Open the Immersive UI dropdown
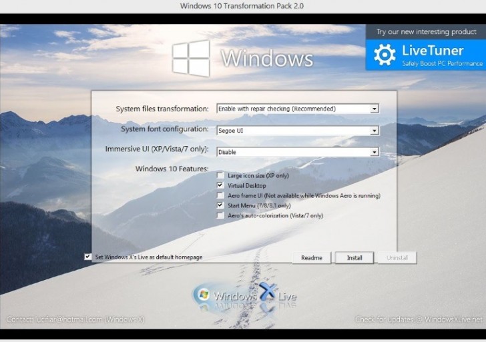The height and width of the screenshot is (342, 486). 298,152
